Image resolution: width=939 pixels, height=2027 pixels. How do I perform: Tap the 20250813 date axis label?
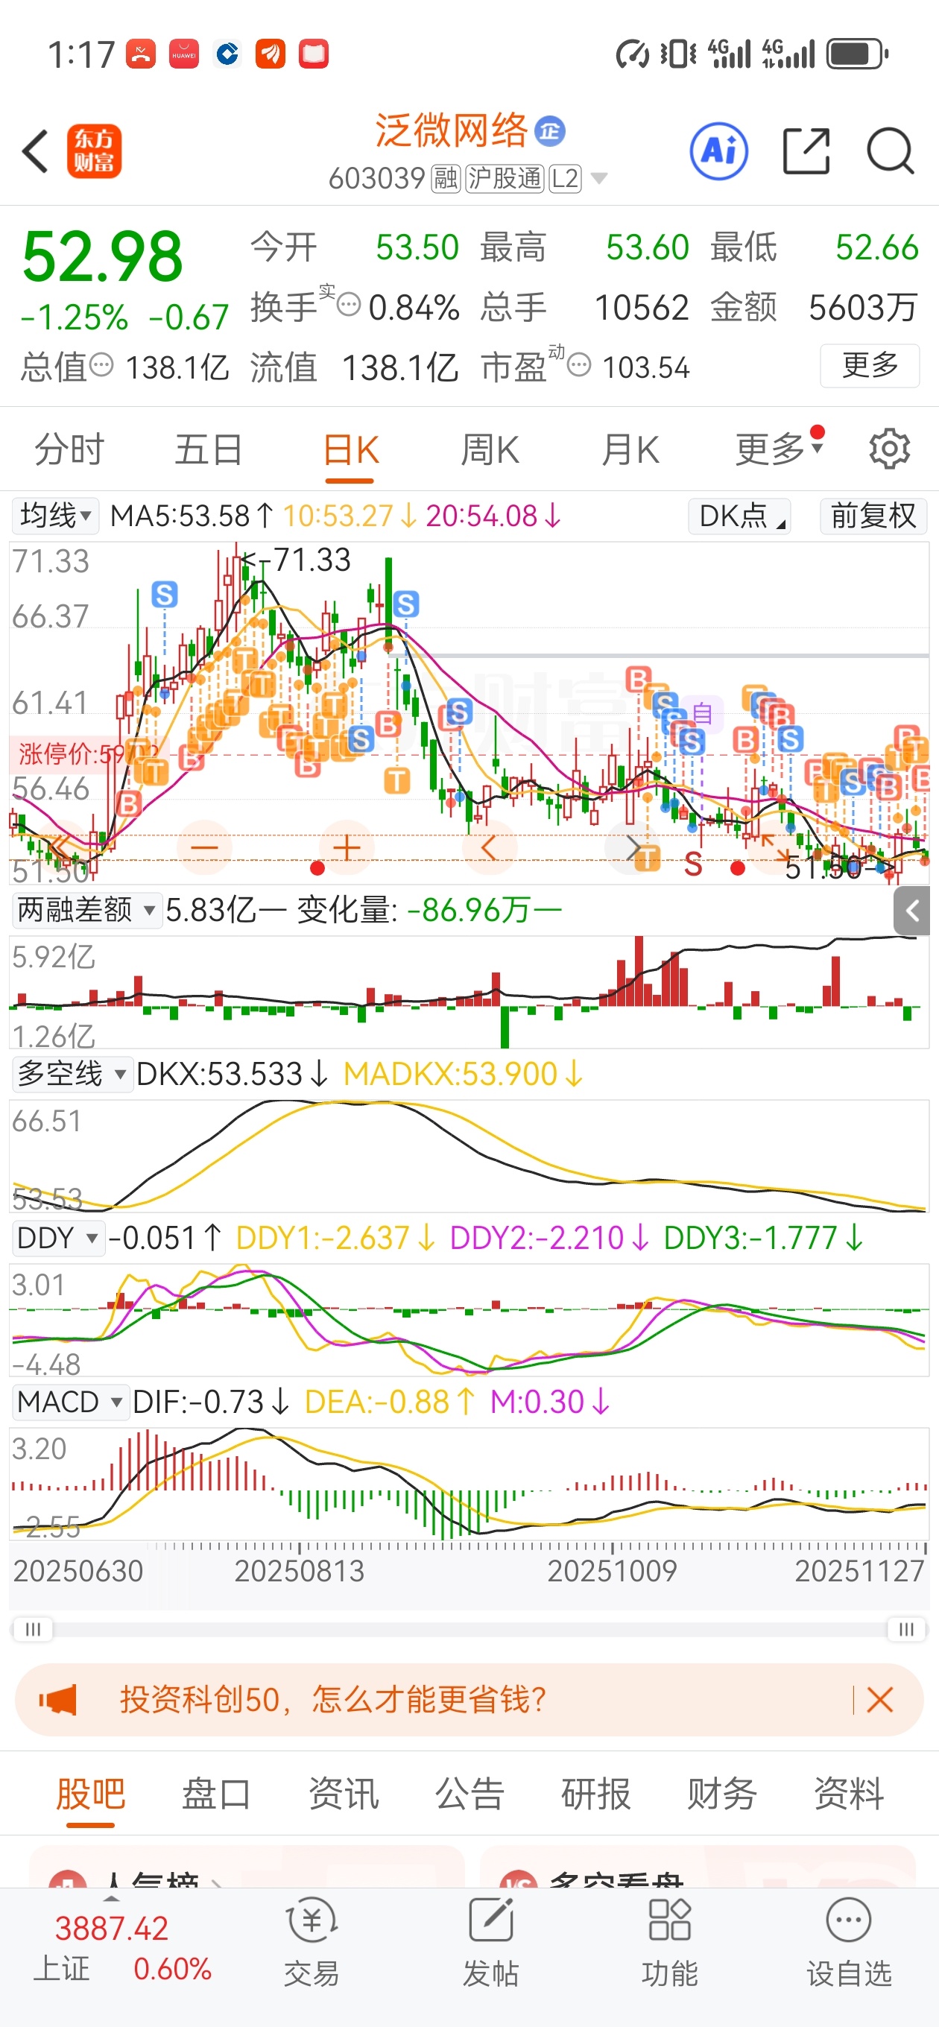coord(299,1572)
